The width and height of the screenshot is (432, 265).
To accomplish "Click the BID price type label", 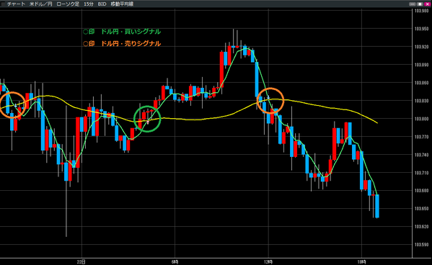I will (102, 4).
